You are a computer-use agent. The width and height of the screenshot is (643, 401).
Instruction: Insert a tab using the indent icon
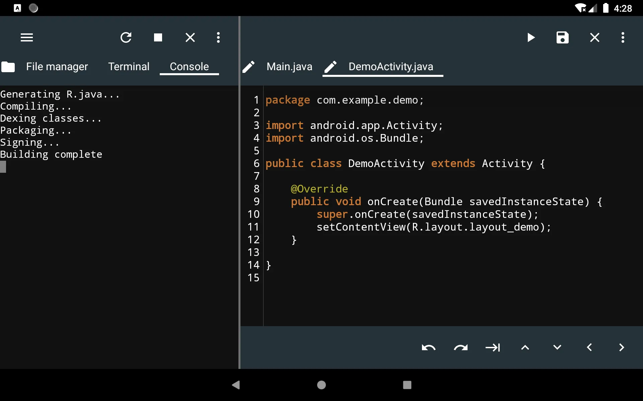(493, 348)
